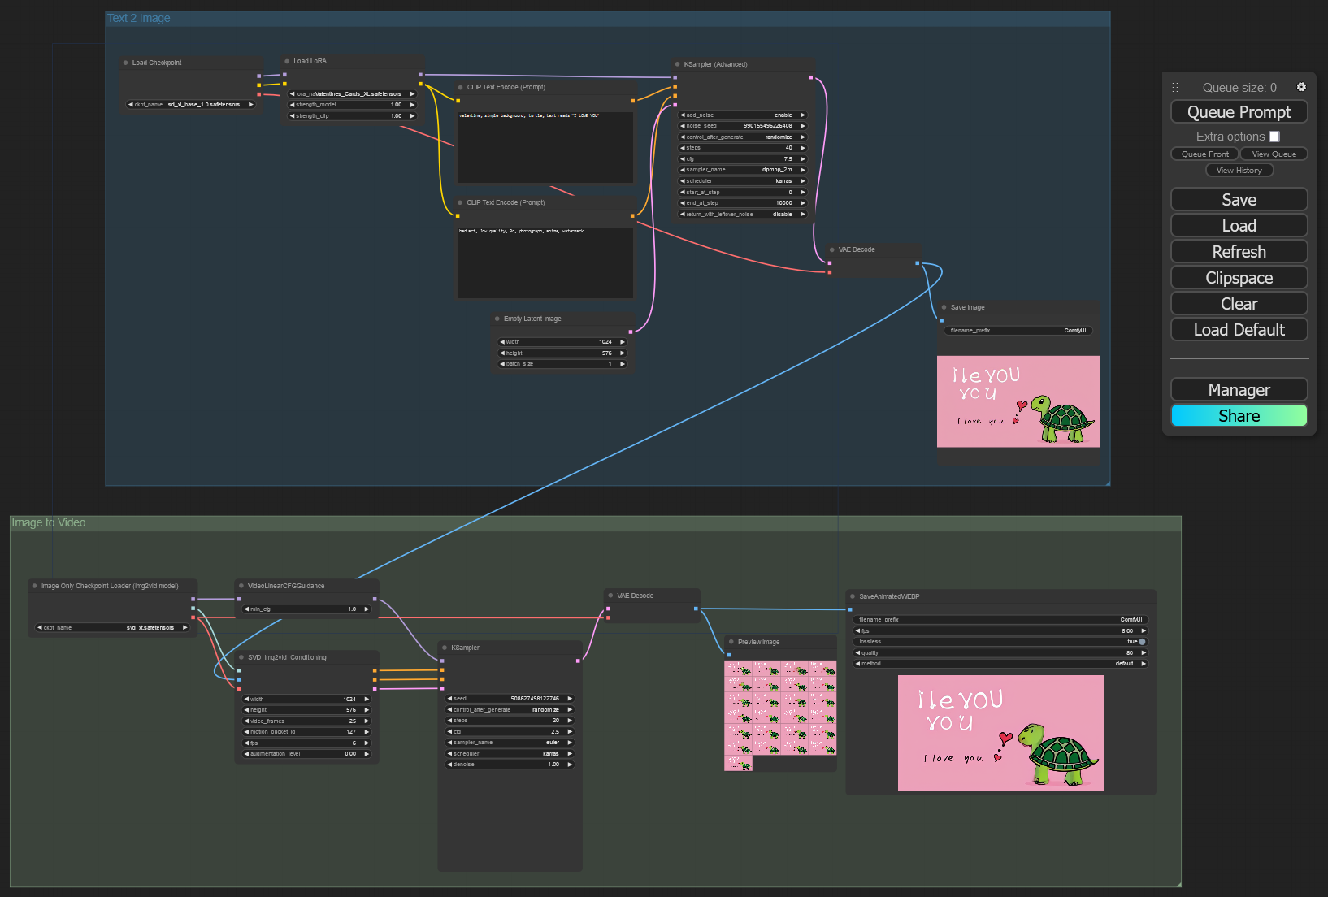The height and width of the screenshot is (897, 1328).
Task: Click the Queue Prompt button
Action: click(x=1239, y=112)
